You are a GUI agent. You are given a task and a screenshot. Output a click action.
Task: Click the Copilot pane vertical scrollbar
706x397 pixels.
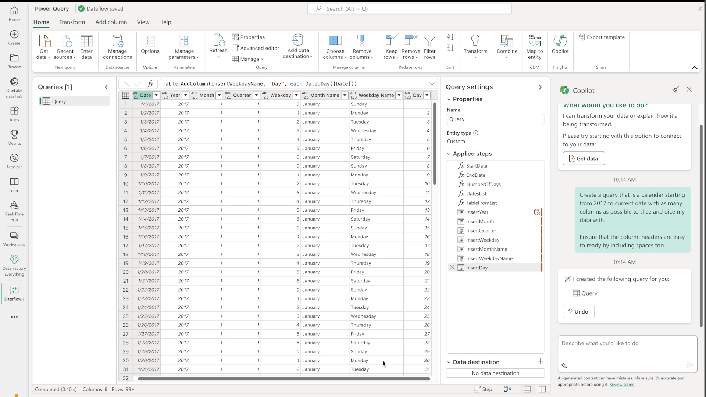(701, 226)
